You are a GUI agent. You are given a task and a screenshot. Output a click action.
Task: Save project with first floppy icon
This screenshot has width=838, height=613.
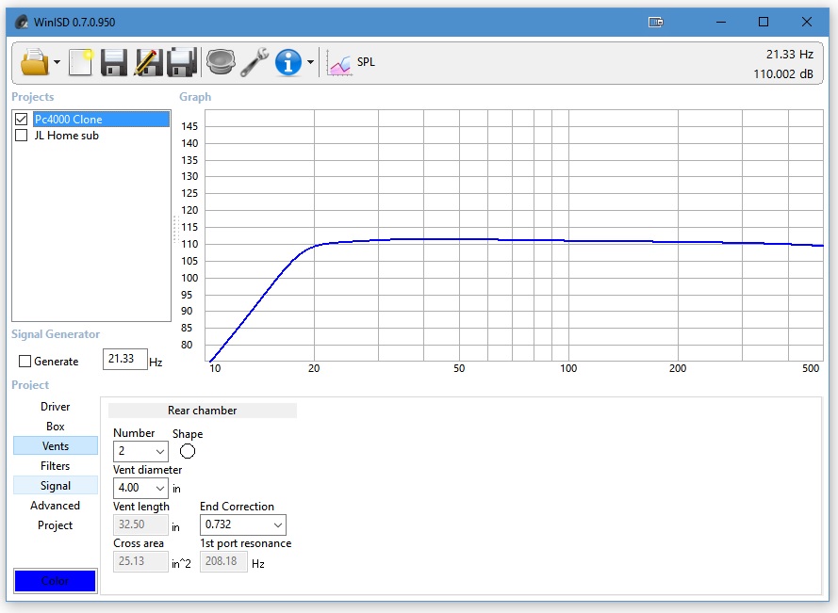tap(114, 62)
